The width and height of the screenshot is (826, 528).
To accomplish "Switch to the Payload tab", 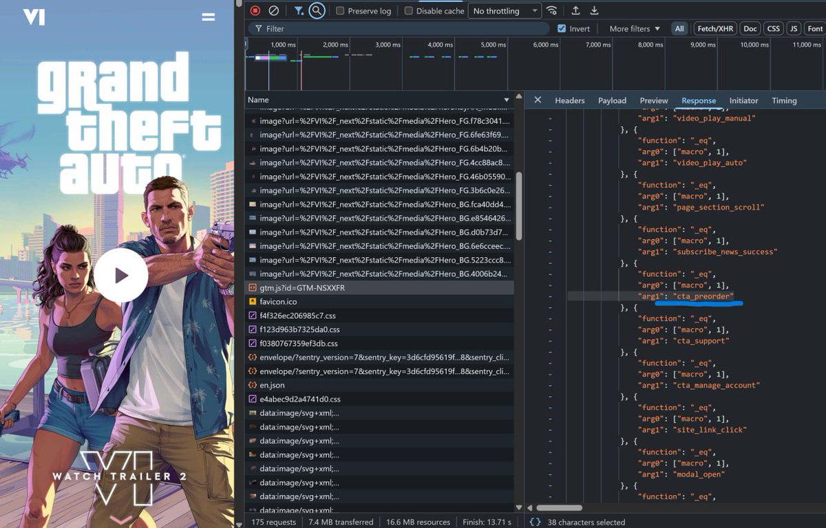I will click(612, 100).
